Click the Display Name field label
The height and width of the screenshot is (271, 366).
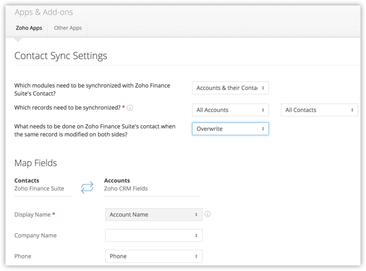[x=33, y=215]
